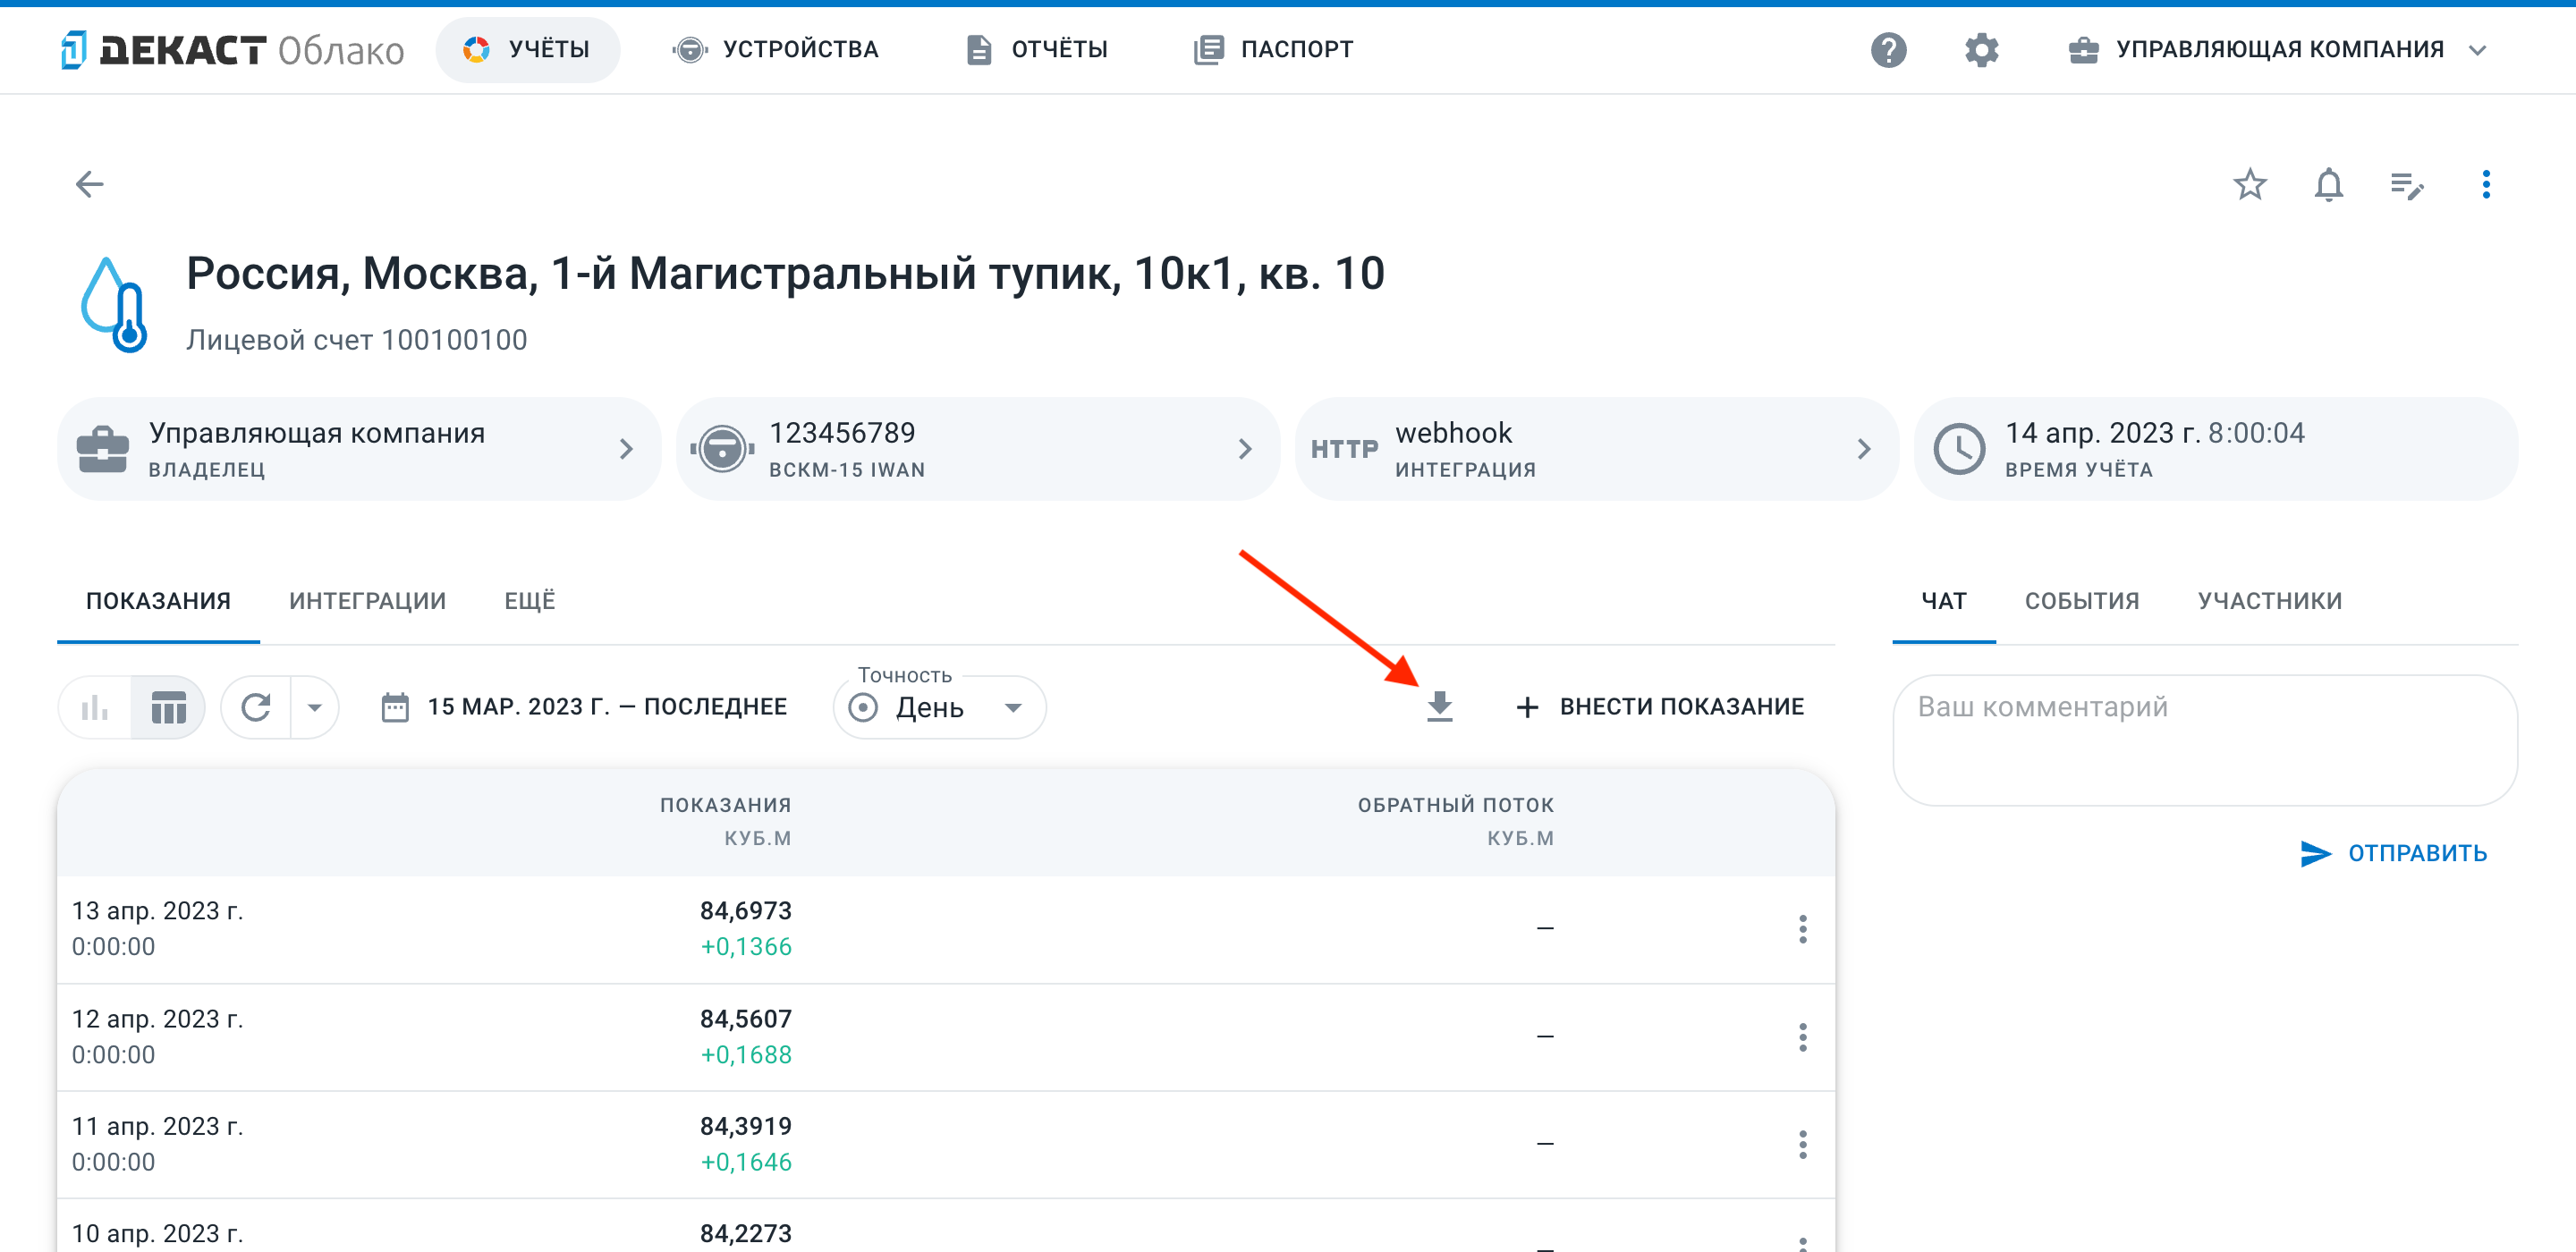The height and width of the screenshot is (1252, 2576).
Task: Open row menu for 13 апр. 2023 reading
Action: tap(1802, 929)
